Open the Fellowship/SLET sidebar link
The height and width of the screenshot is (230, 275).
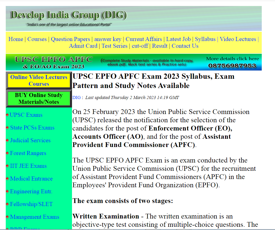(x=31, y=204)
